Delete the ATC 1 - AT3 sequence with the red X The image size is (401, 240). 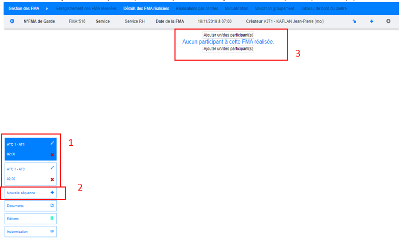(x=52, y=179)
